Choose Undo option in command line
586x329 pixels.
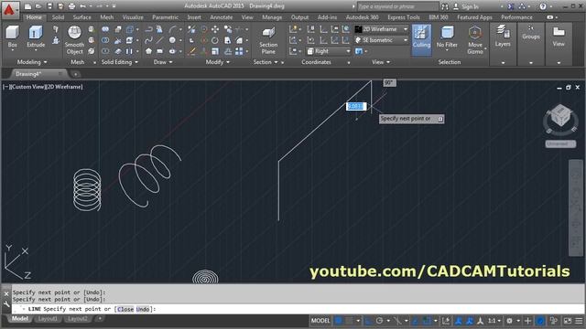pos(143,309)
